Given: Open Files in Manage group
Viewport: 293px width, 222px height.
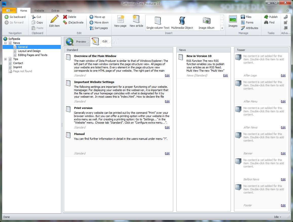Looking at the screenshot, I should click(x=246, y=17).
